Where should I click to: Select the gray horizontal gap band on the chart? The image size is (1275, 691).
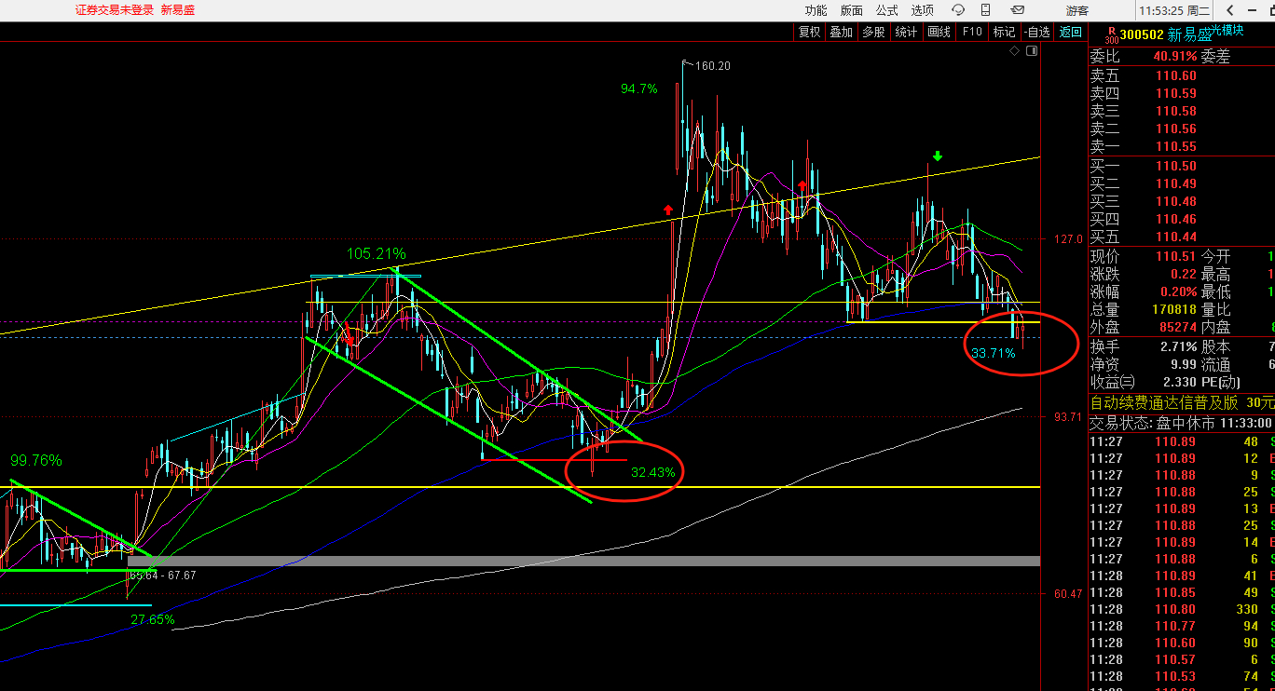point(583,561)
